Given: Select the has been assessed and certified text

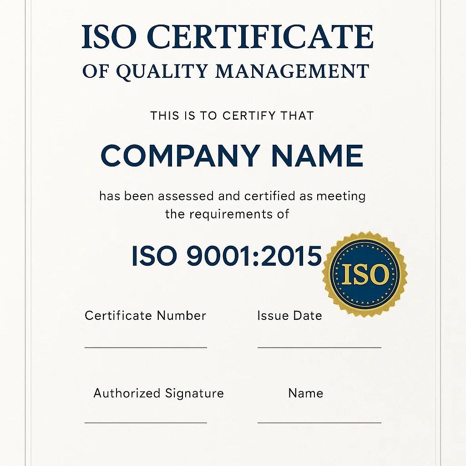Looking at the screenshot, I should [x=231, y=196].
